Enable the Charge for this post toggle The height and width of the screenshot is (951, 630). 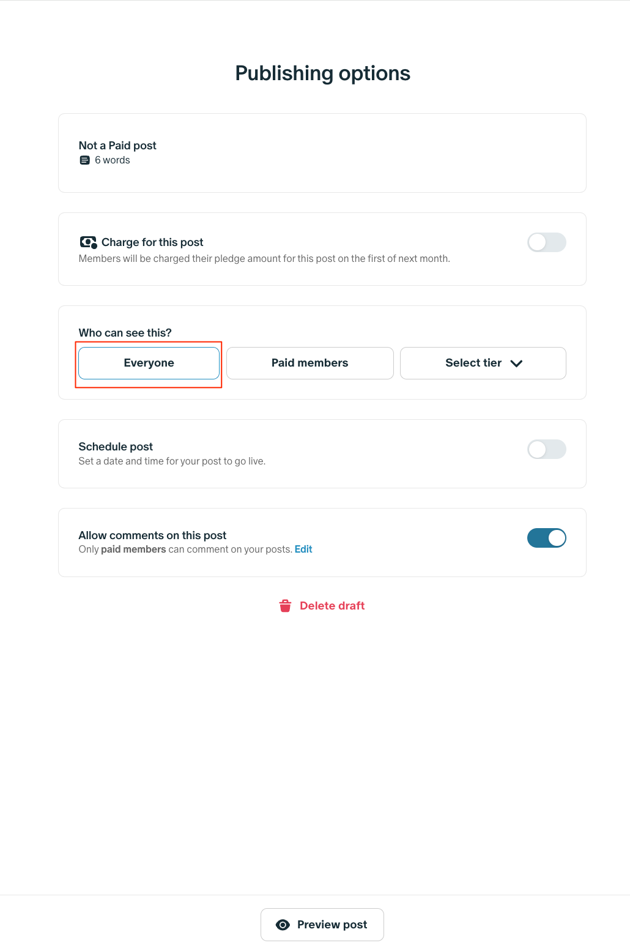point(546,242)
